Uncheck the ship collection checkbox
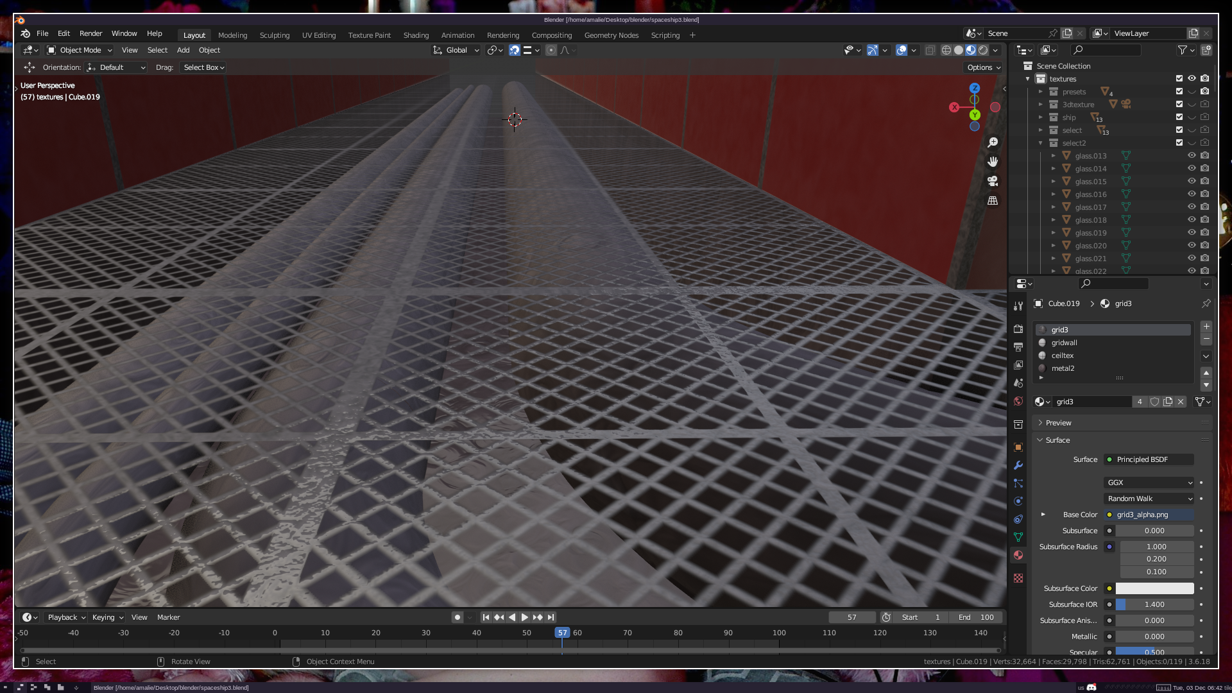Image resolution: width=1232 pixels, height=693 pixels. point(1179,117)
